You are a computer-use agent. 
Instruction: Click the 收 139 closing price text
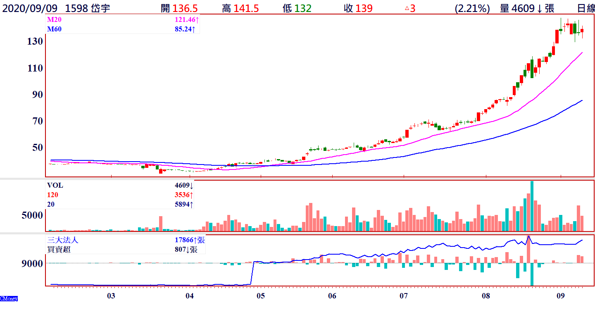[358, 8]
